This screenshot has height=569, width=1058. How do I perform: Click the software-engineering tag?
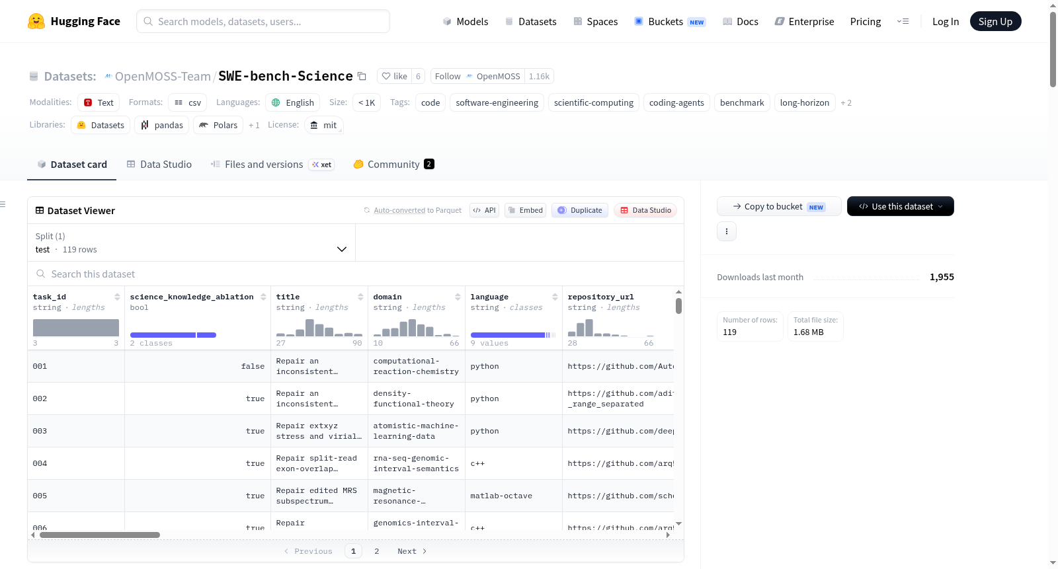pyautogui.click(x=497, y=102)
